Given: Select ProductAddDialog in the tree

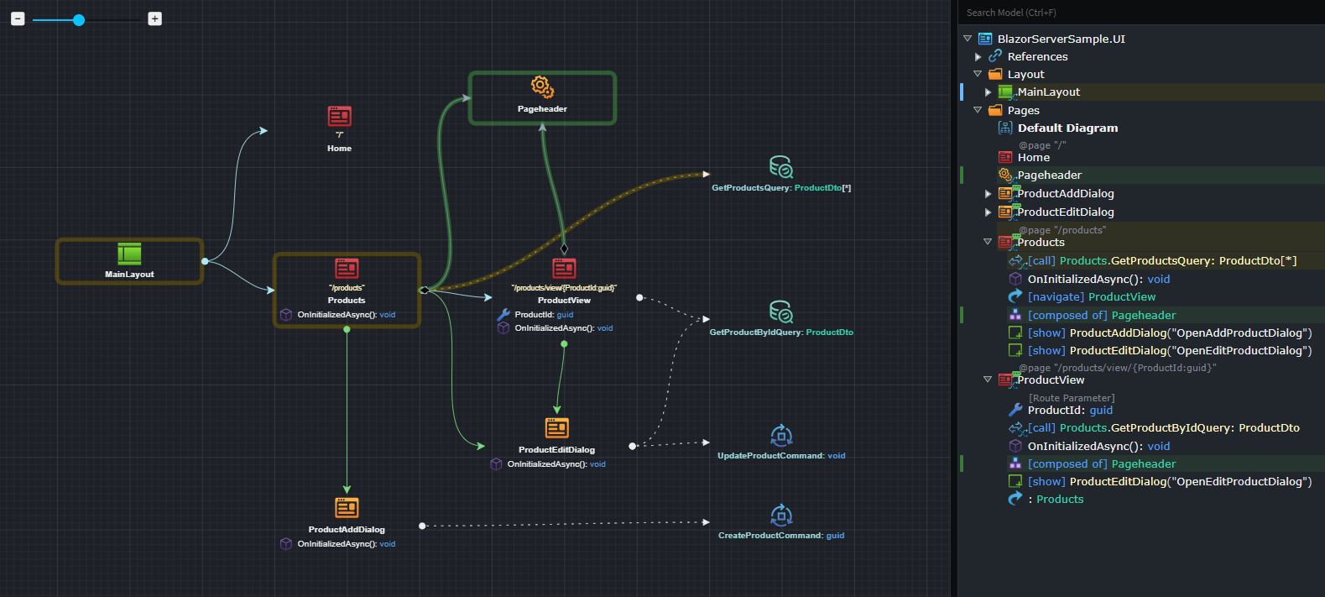Looking at the screenshot, I should [1066, 194].
